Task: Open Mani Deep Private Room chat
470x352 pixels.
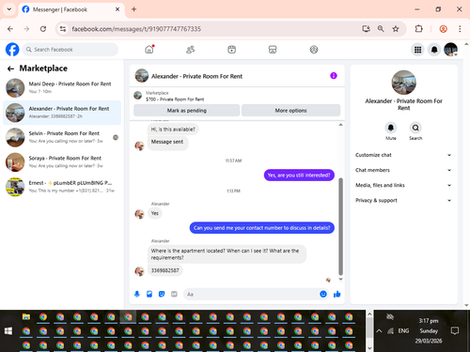Action: [x=62, y=87]
